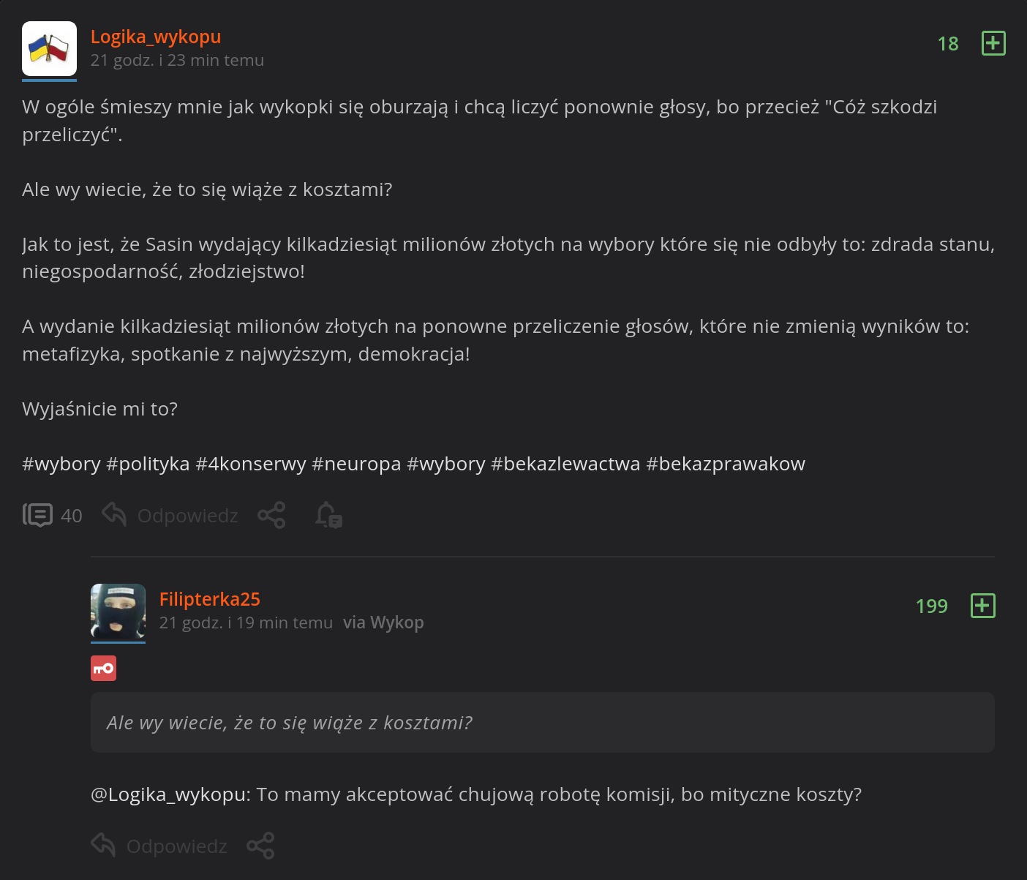Open Filipterka25's balaclava avatar
Image resolution: width=1027 pixels, height=880 pixels.
pyautogui.click(x=118, y=612)
